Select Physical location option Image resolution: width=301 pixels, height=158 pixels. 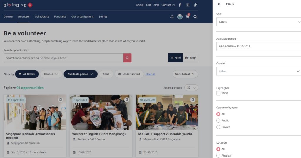(218, 156)
